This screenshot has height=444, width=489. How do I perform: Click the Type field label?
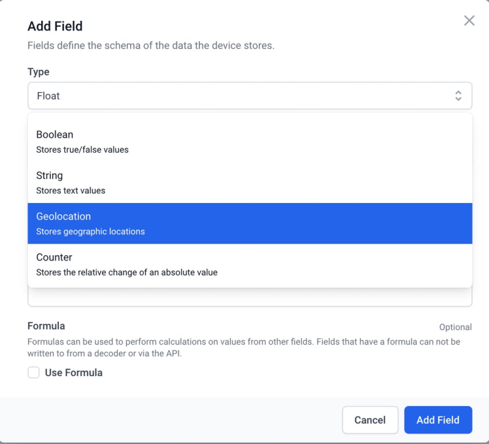[x=38, y=72]
